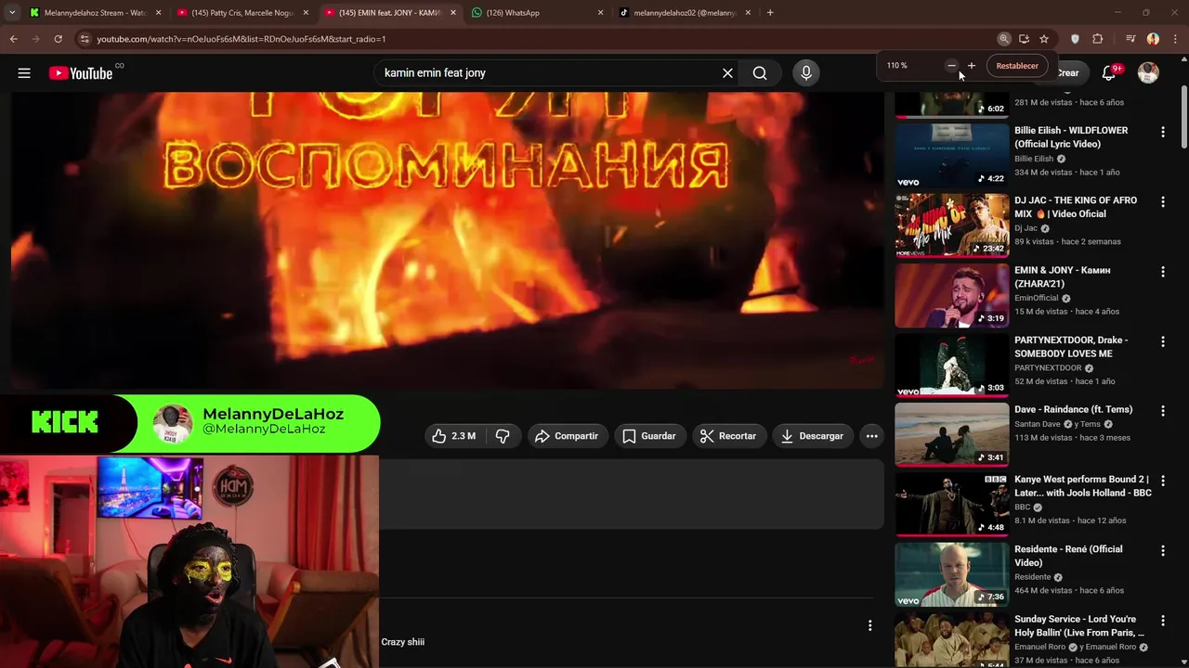
Task: Open Sunday Service Lord You're Holy title
Action: pos(1079,625)
